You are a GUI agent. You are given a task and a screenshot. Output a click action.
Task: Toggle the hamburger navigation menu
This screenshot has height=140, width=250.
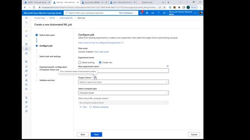pyautogui.click(x=26, y=18)
